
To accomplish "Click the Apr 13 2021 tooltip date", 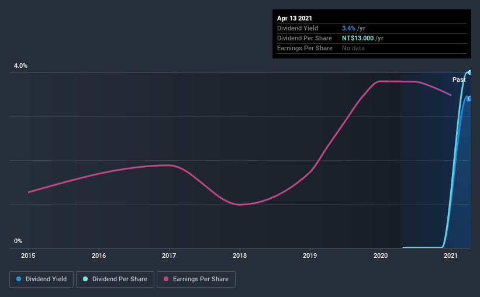I will pyautogui.click(x=296, y=18).
